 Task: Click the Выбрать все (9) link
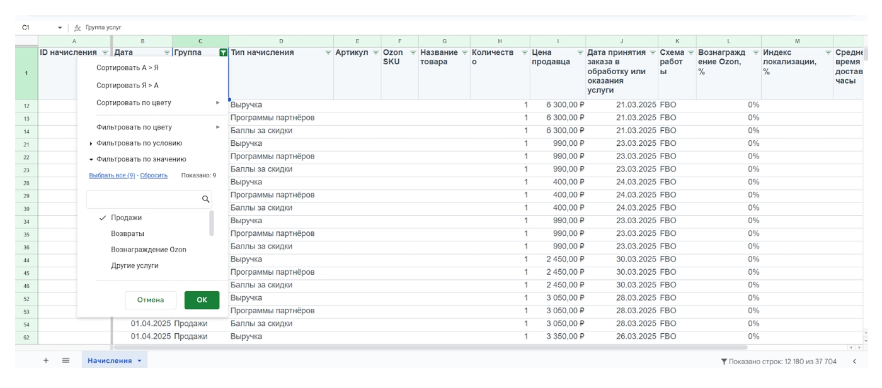tap(112, 175)
